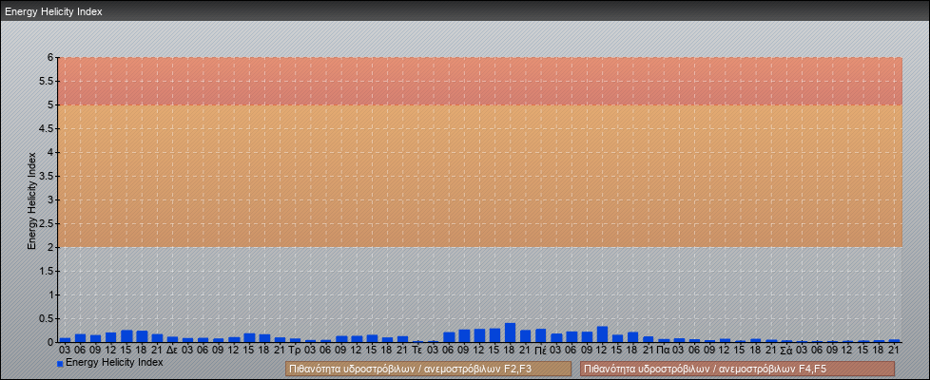Click the blue bar directly above the Πέ label
The width and height of the screenshot is (930, 380).
(x=540, y=335)
